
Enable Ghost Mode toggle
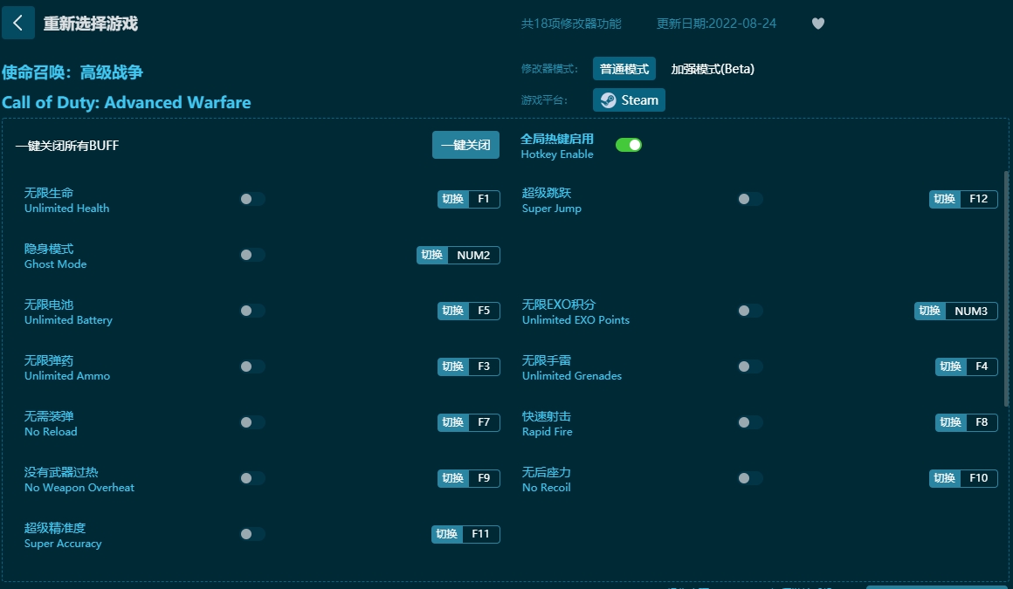pyautogui.click(x=252, y=255)
